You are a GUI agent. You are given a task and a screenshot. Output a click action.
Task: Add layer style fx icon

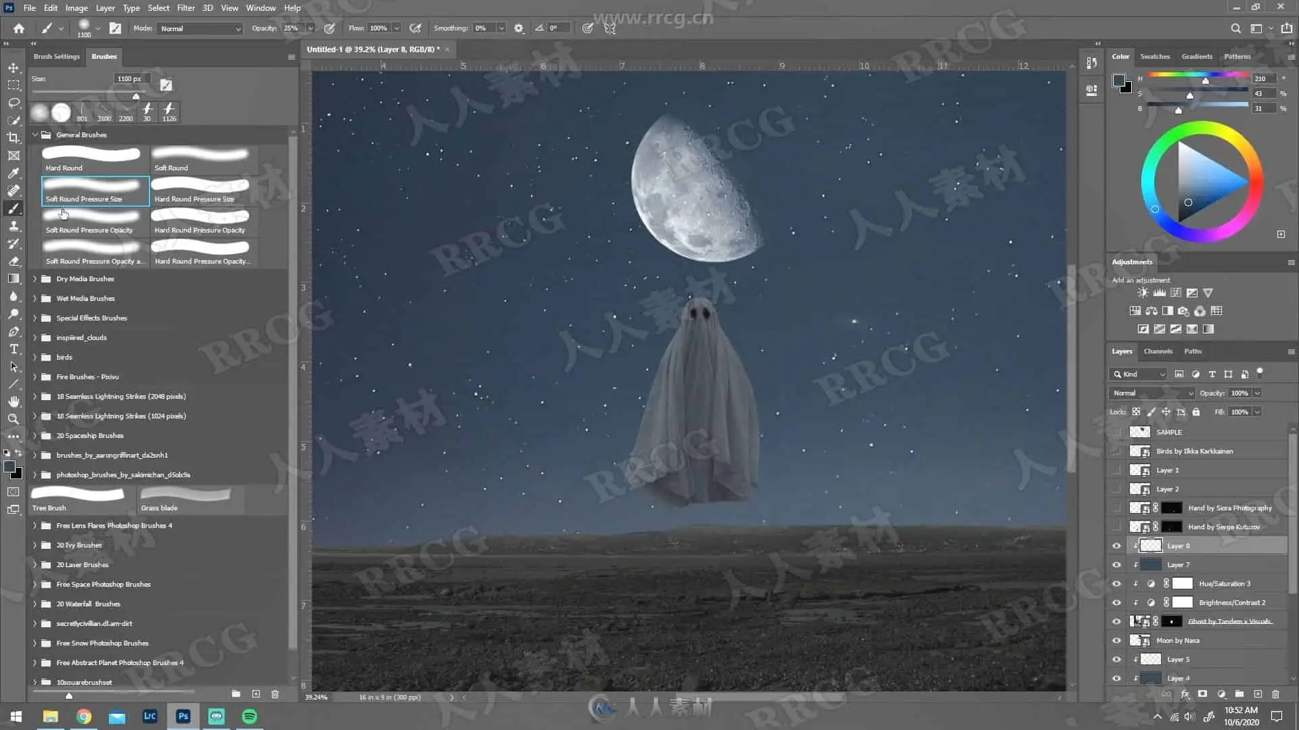tap(1185, 694)
